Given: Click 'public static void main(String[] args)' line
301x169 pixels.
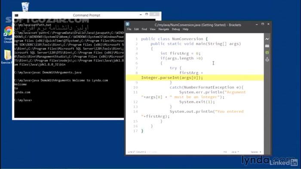Looking at the screenshot, I should pos(196,44).
